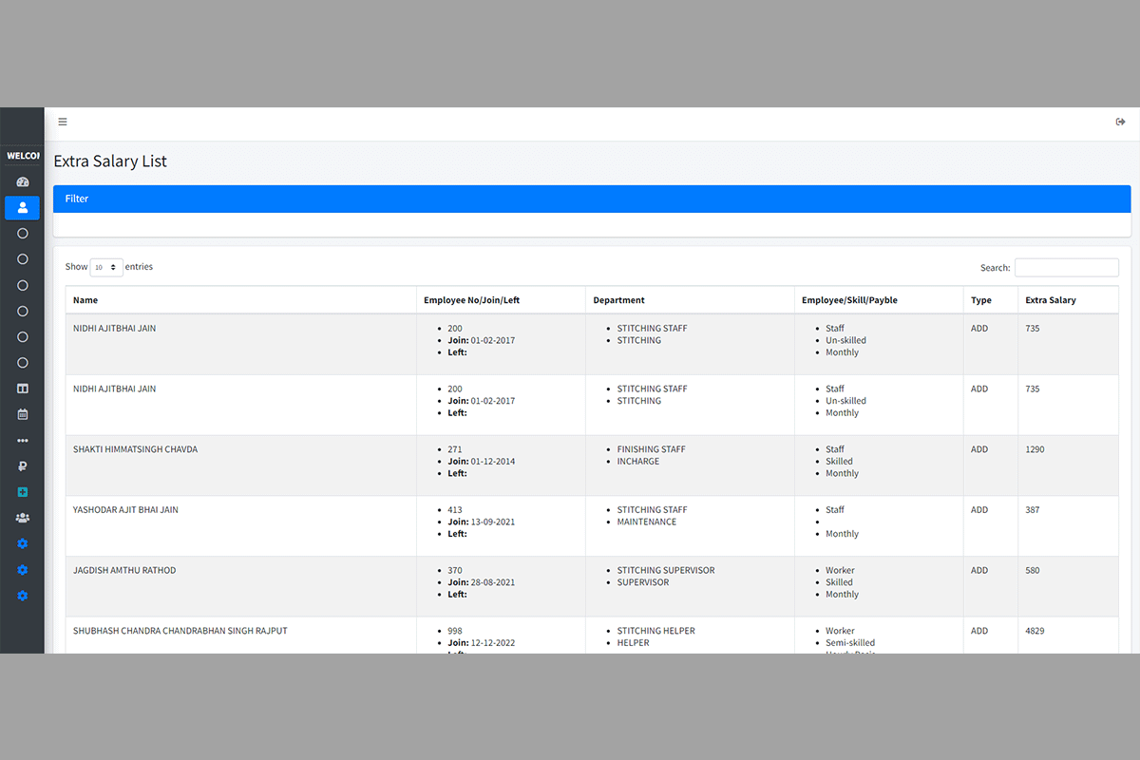Open the calendar icon in the sidebar
The image size is (1140, 760).
[23, 414]
